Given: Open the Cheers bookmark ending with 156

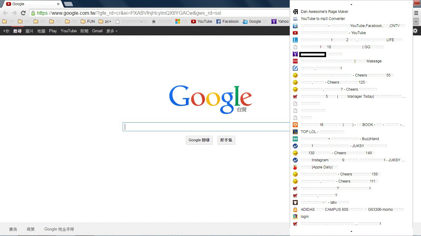Looking at the screenshot, I should coord(351,174).
